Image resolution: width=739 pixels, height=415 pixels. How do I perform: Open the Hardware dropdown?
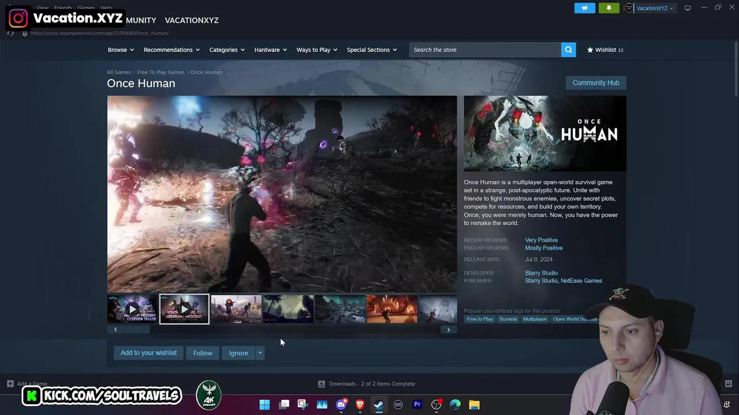tap(271, 50)
